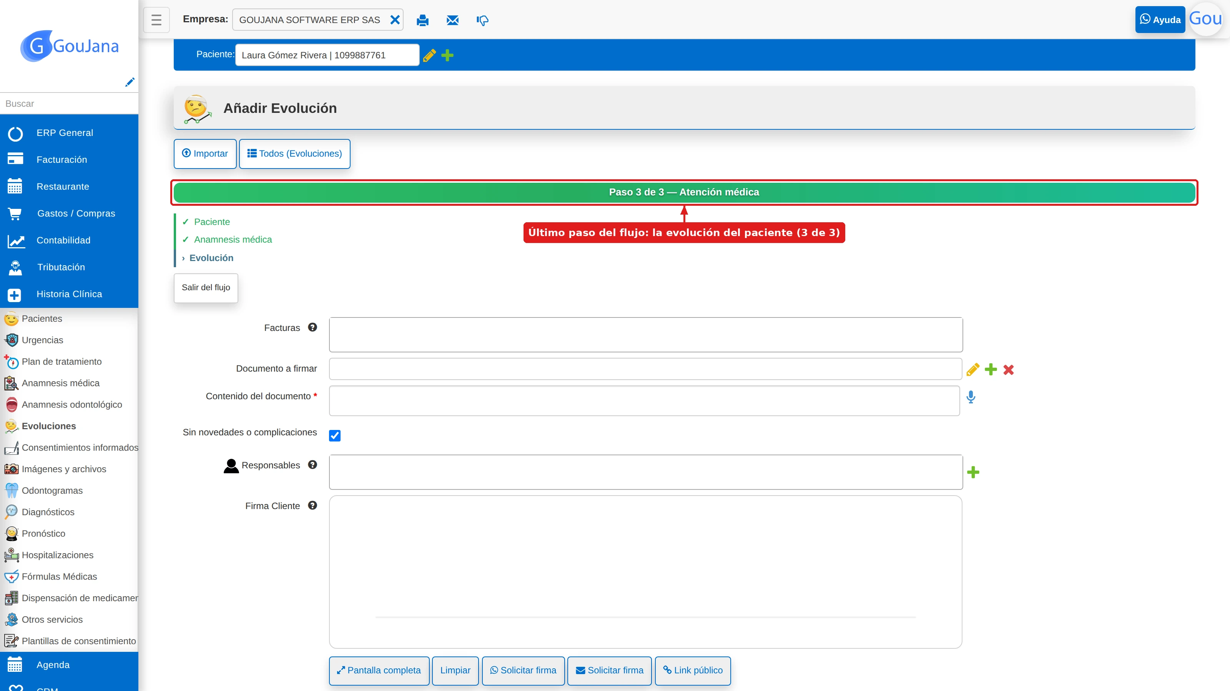1230x691 pixels.
Task: Click the Documento a firmar field
Action: [645, 369]
